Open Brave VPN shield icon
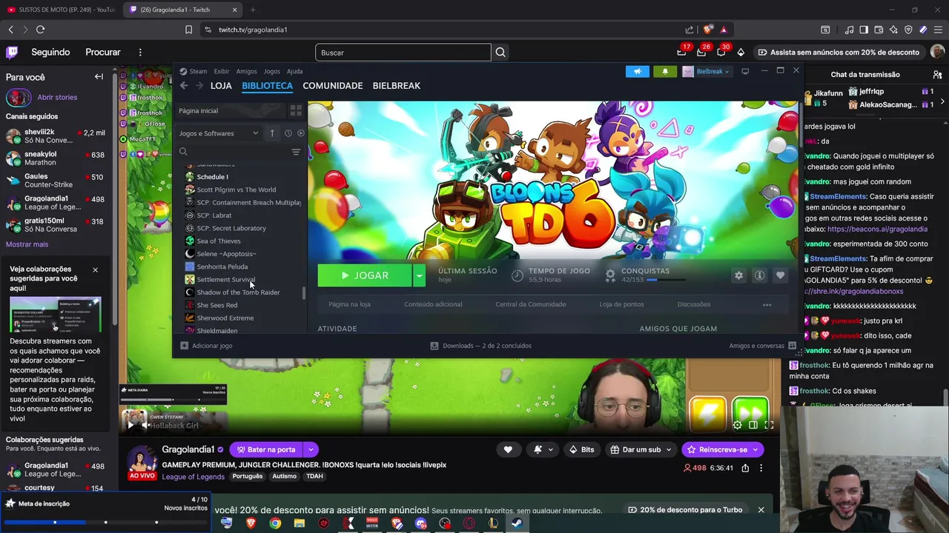 click(908, 30)
